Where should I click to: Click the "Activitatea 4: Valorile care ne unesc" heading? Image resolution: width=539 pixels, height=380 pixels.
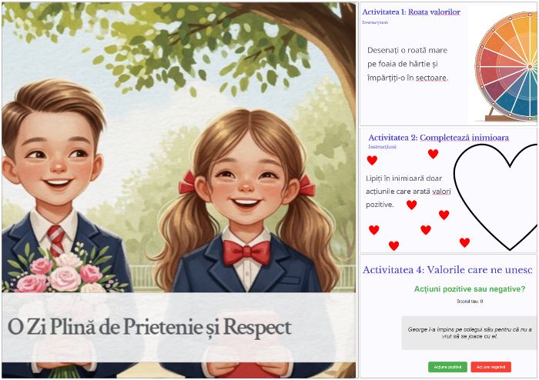[x=447, y=270]
